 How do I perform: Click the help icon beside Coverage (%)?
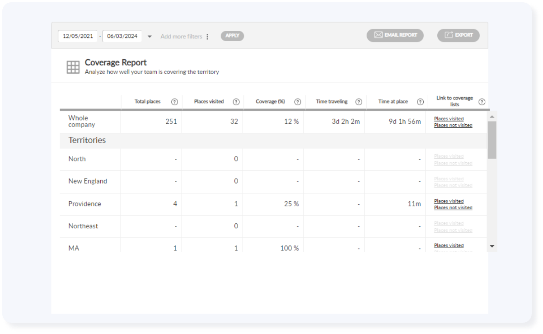tap(298, 102)
